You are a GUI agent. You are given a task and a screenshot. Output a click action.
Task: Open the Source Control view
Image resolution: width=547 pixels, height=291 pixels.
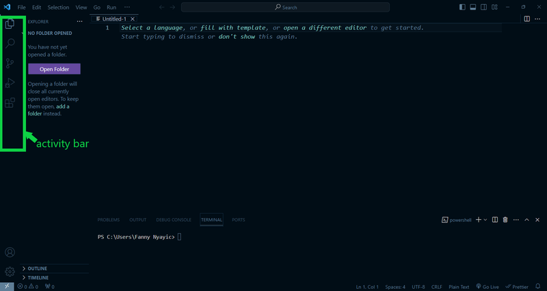pos(10,63)
